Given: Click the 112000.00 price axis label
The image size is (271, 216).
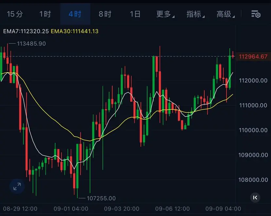Looking at the screenshot, I should point(253,80).
